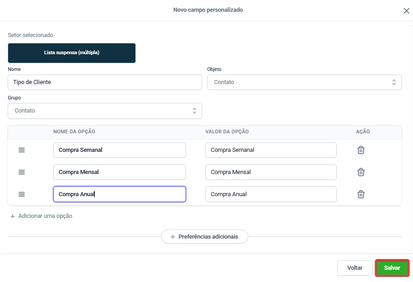This screenshot has width=413, height=282.
Task: Edit the Compra Anual option value field
Action: pos(270,194)
